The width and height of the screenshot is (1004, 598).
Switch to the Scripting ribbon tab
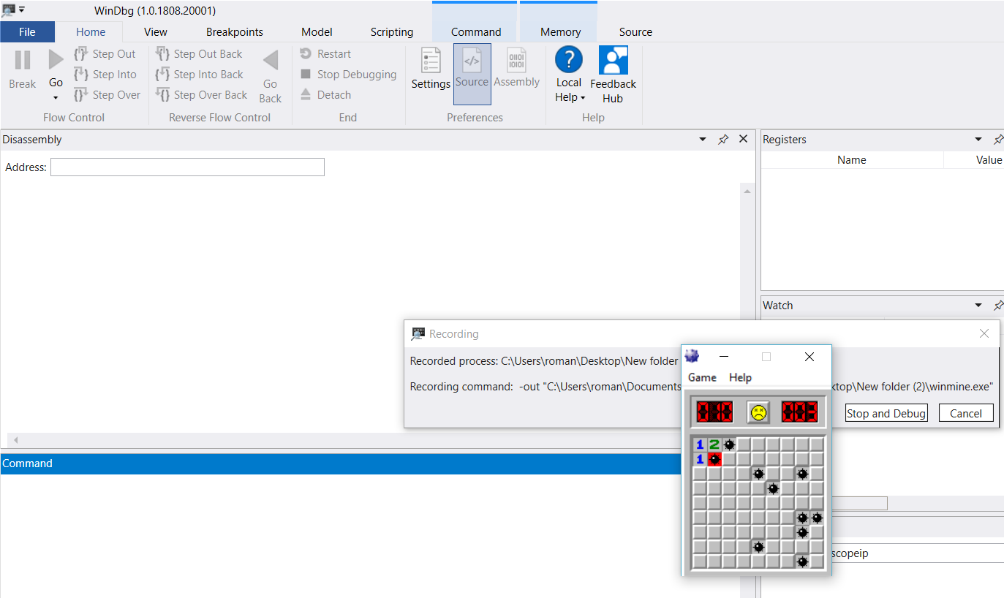click(392, 32)
